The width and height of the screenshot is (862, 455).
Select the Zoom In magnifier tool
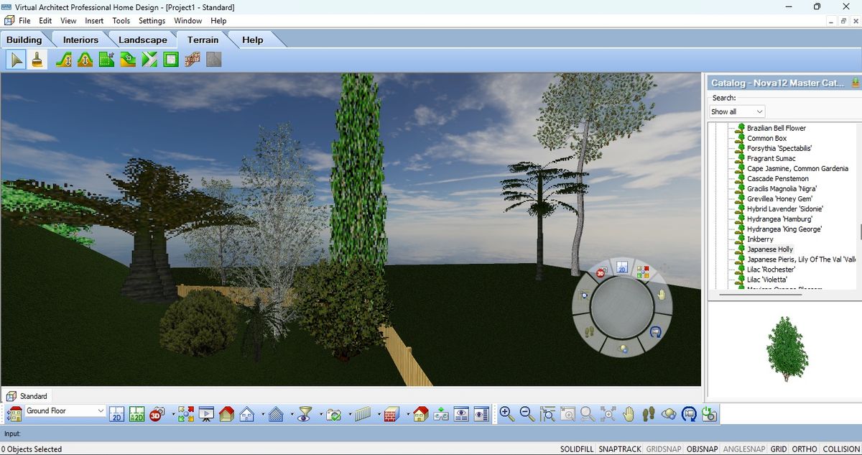click(x=506, y=414)
